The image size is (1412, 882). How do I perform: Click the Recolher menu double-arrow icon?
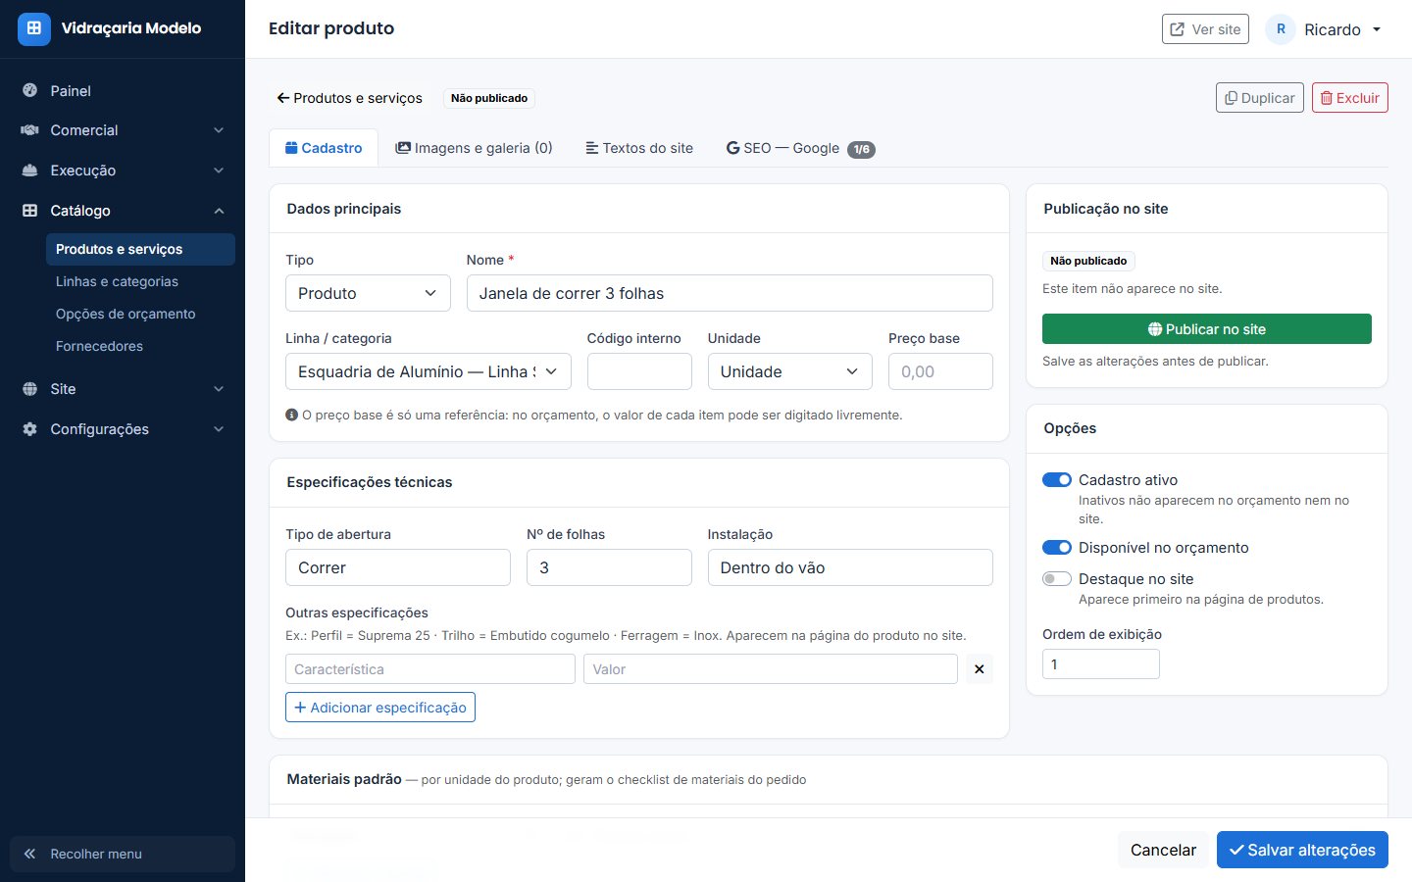[x=29, y=854]
